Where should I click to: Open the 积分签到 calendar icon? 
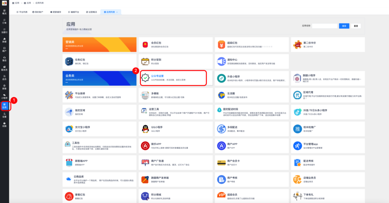[145, 61]
